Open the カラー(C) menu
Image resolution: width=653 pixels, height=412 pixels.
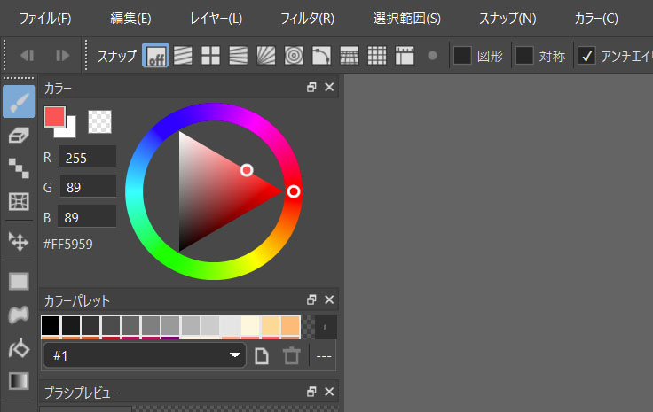596,19
